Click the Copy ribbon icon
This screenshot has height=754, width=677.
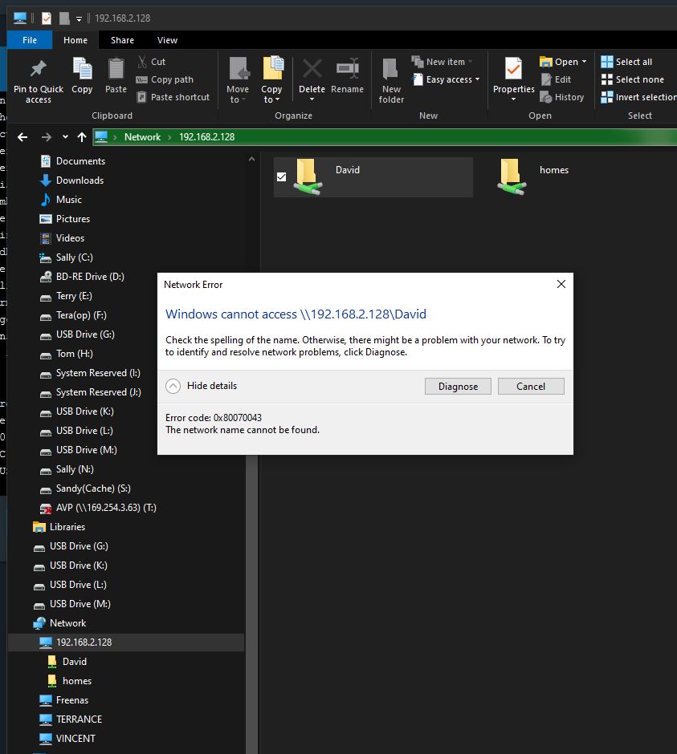(x=82, y=68)
